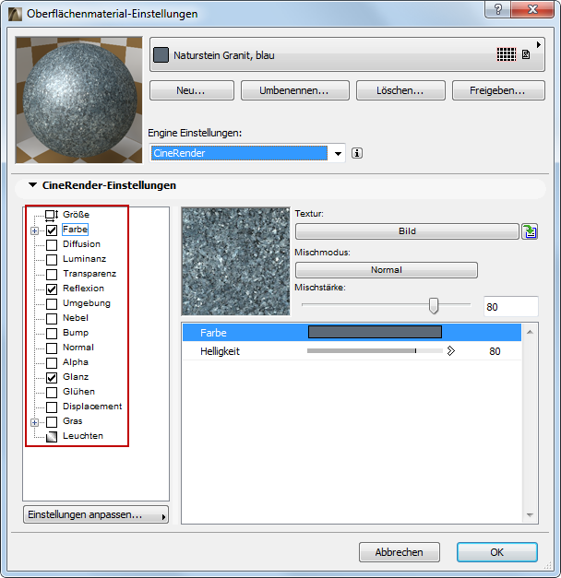Select the Displacement channel label
The image size is (561, 578).
[x=92, y=407]
